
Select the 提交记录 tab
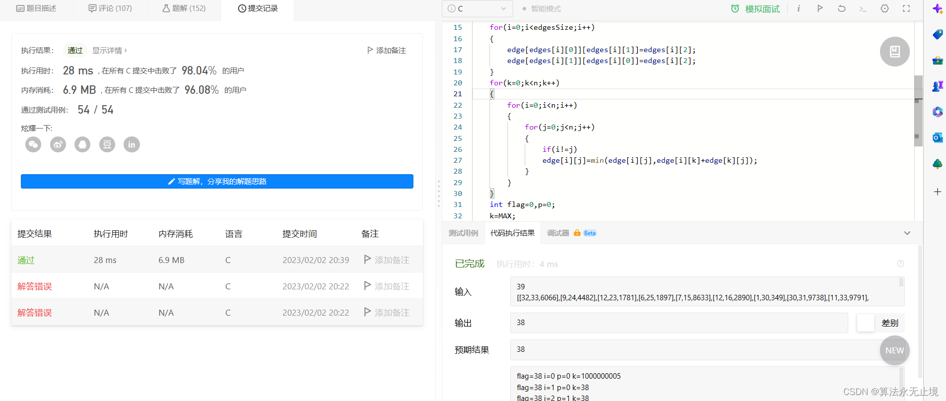(258, 8)
